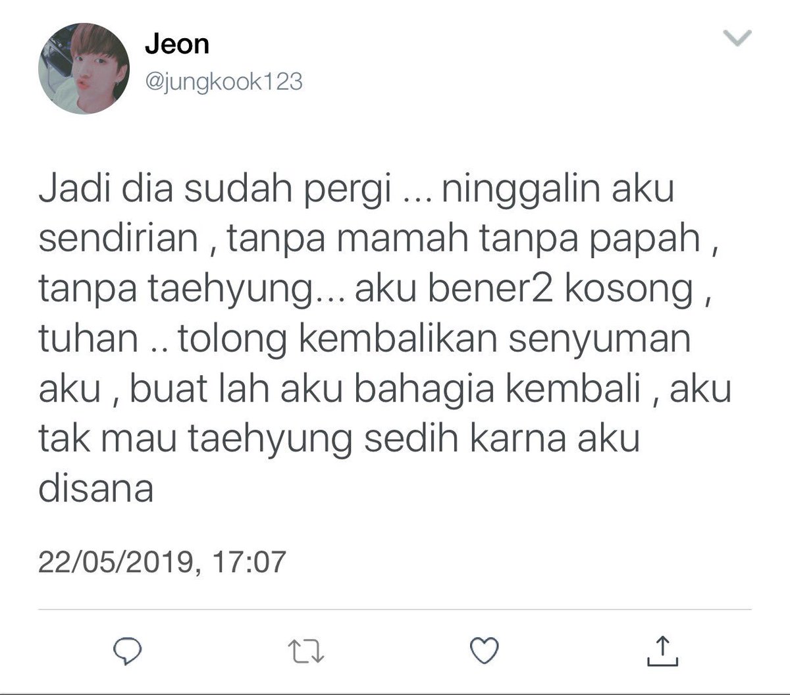Click the word 'sendirian' in the tweet
The image size is (790, 695).
tap(118, 238)
